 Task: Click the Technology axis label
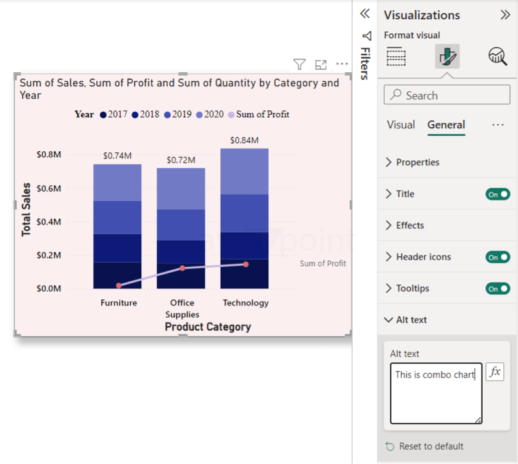tap(245, 303)
